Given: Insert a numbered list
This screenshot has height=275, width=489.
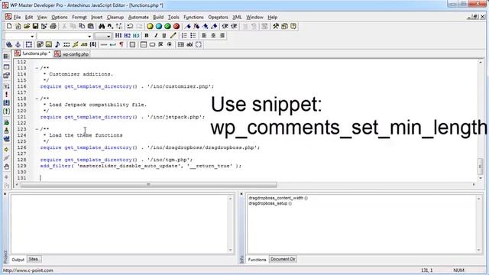Looking at the screenshot, I should (x=184, y=36).
